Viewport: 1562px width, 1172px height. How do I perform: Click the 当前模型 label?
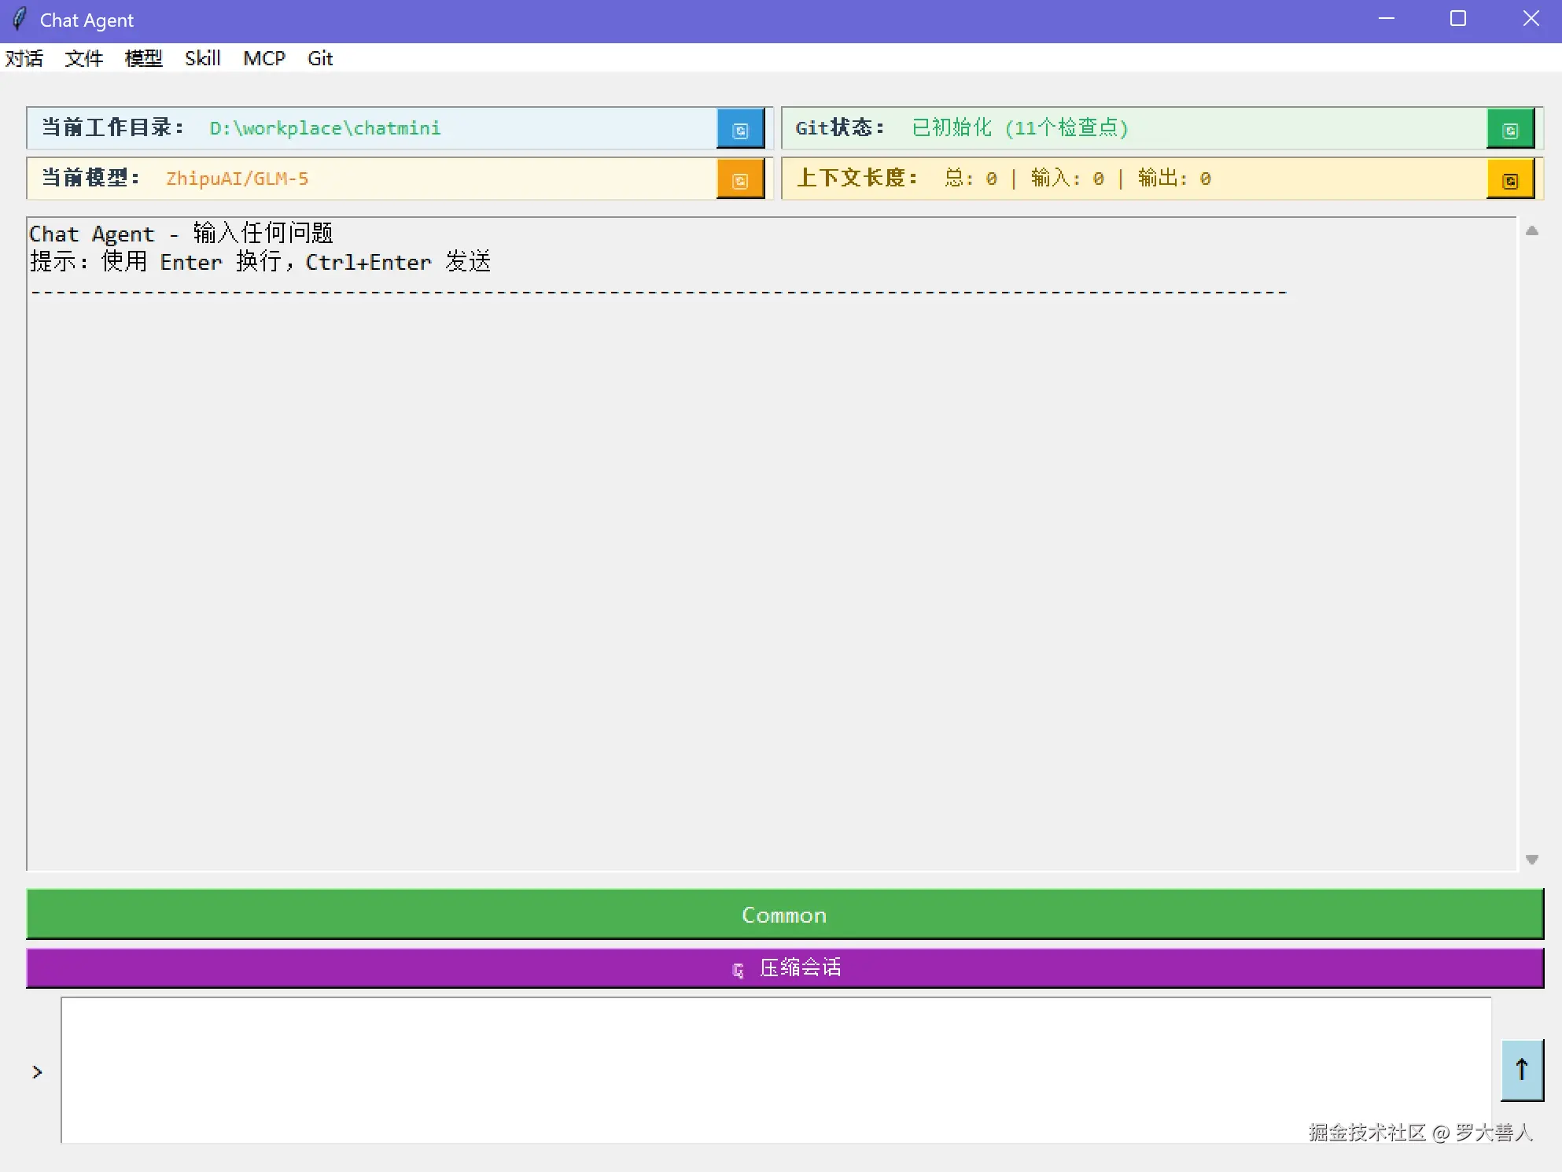(x=90, y=178)
